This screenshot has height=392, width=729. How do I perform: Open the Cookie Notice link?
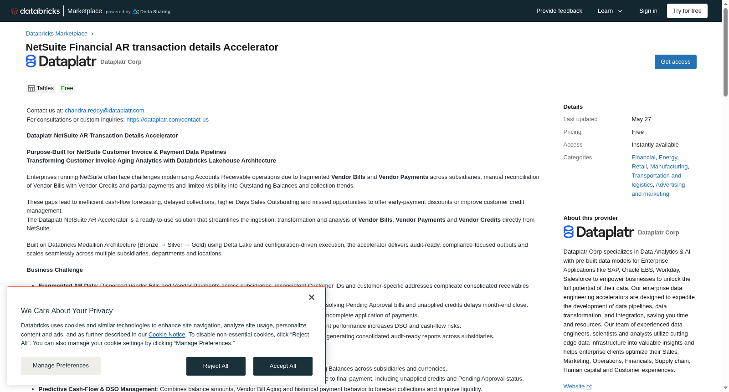pyautogui.click(x=167, y=335)
